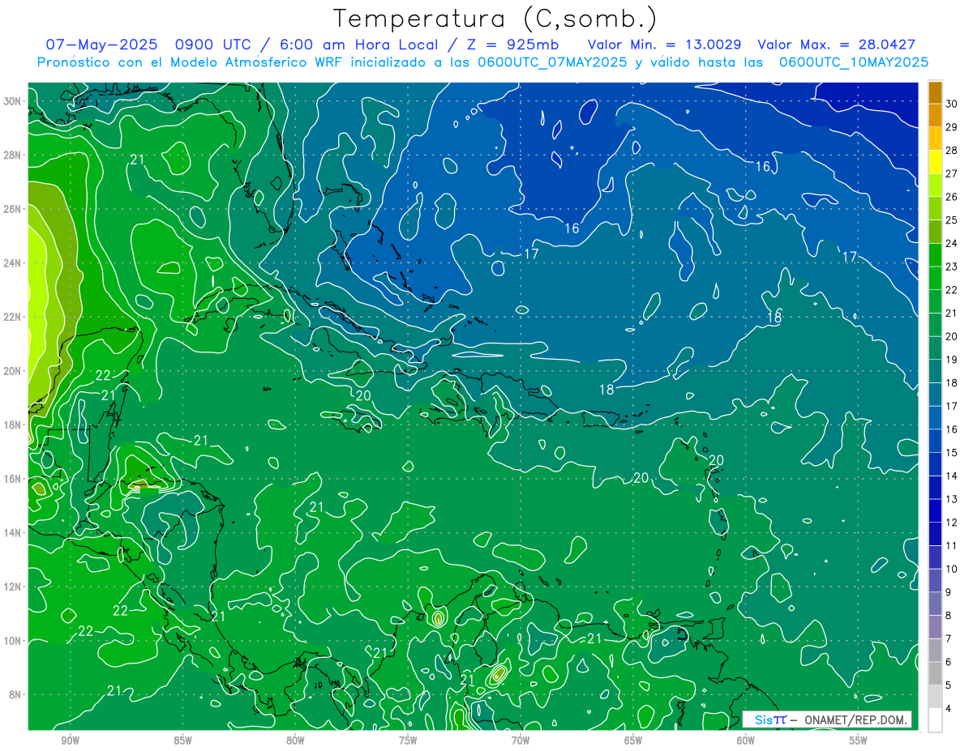The height and width of the screenshot is (751, 973).
Task: Click the '75W' longitude label
Action: 408,740
